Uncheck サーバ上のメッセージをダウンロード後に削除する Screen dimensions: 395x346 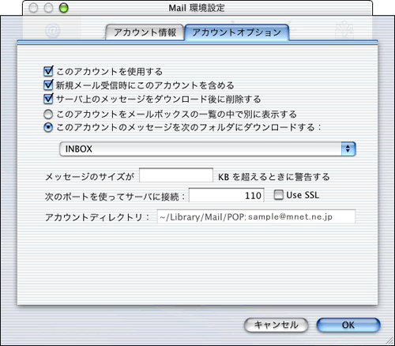[48, 99]
